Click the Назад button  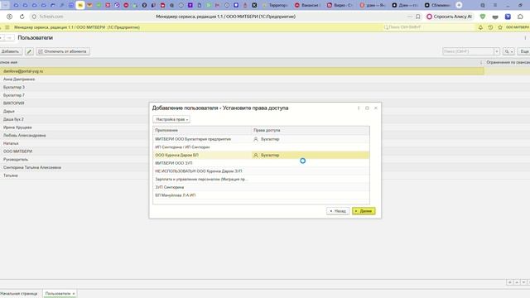tap(338, 211)
